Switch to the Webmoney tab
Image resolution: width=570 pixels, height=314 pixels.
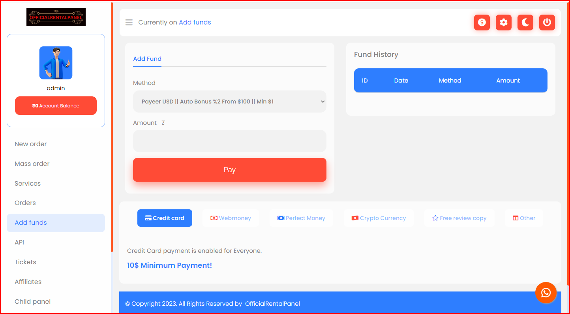(x=231, y=218)
